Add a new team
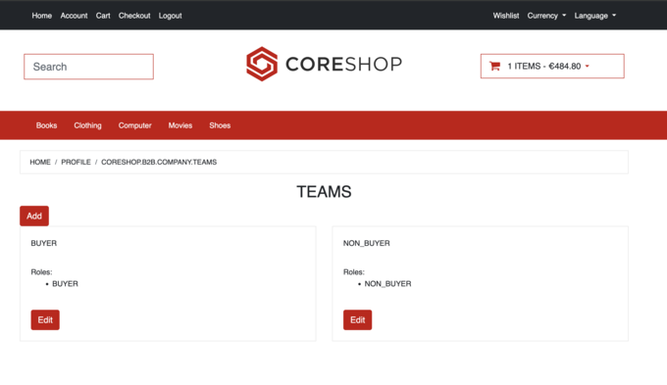Viewport: 667px width, 385px height. click(34, 216)
